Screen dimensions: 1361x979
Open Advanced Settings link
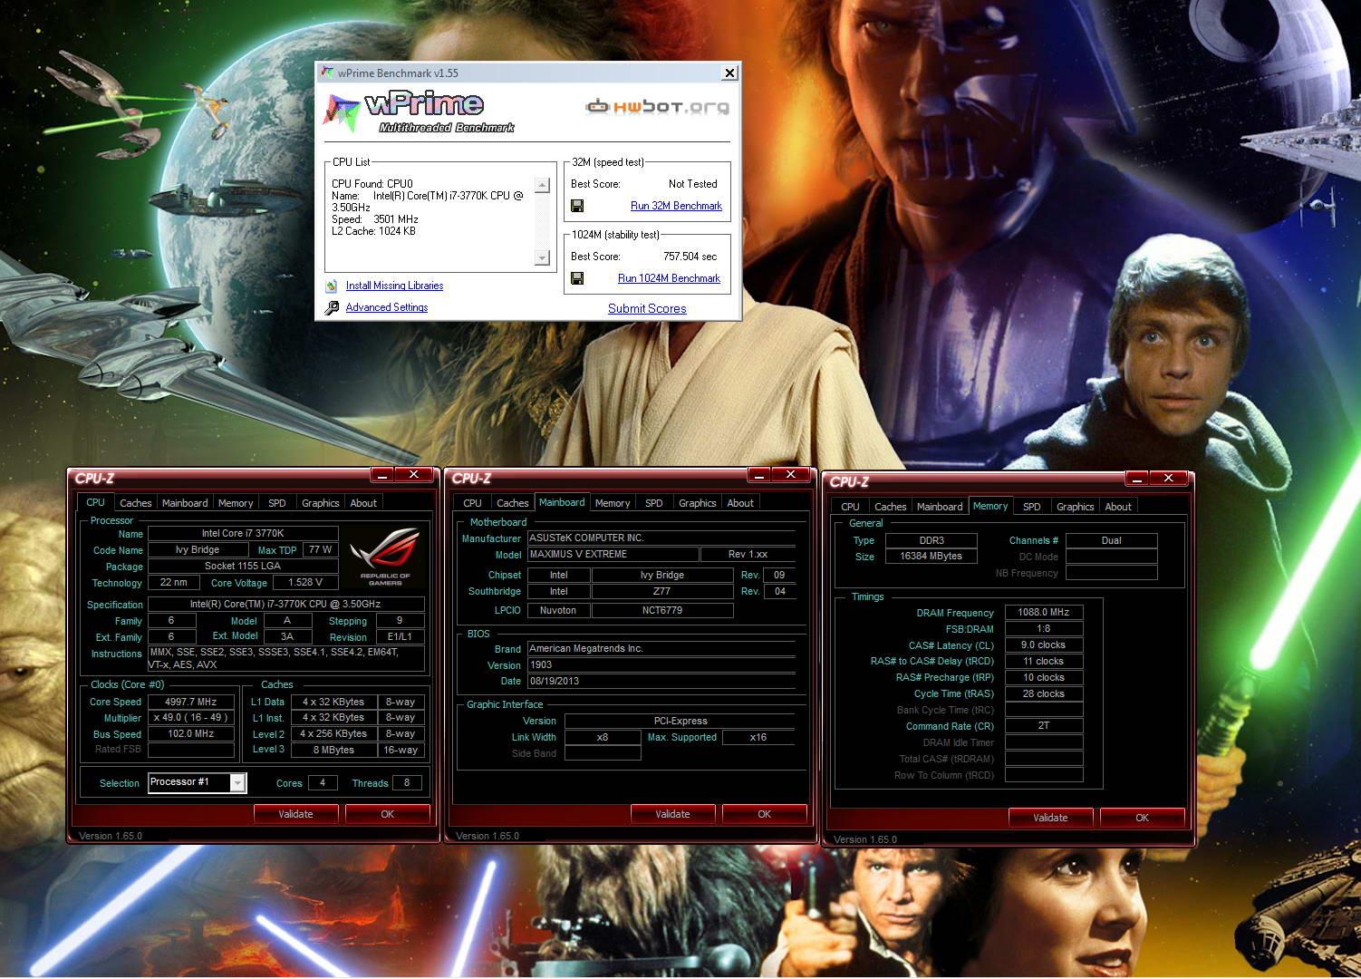coord(386,307)
